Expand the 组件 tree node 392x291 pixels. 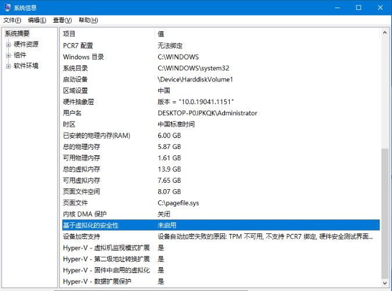point(8,55)
